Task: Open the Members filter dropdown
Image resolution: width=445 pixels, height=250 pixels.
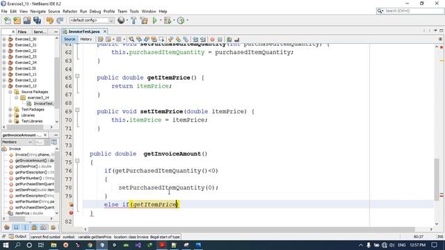Action: coord(17,142)
